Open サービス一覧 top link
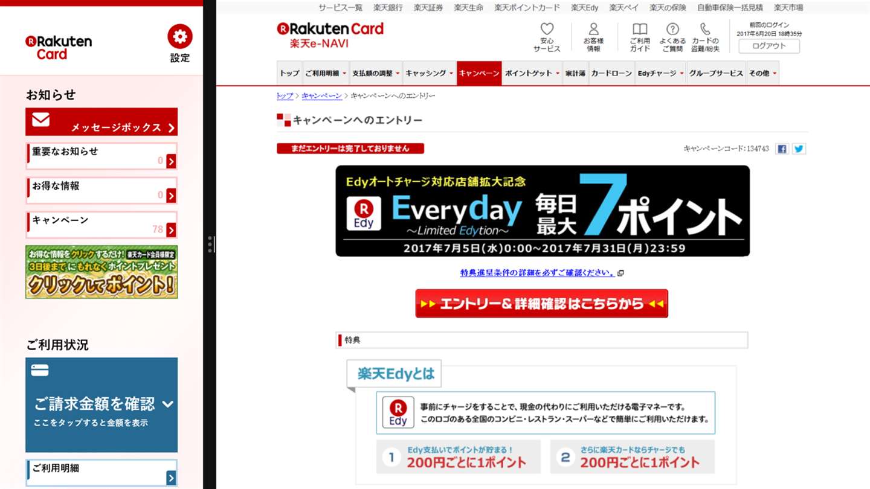This screenshot has height=489, width=870. point(341,8)
